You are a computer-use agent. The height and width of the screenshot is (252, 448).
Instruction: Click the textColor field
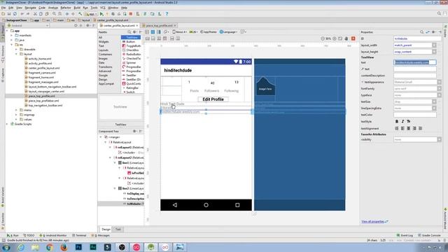tap(415, 115)
